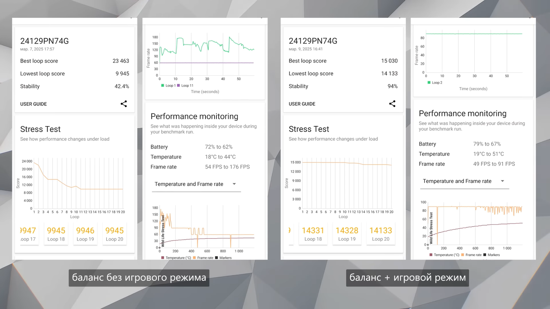Toggle the Loop 2 legend entry
This screenshot has width=550, height=309.
[435, 83]
